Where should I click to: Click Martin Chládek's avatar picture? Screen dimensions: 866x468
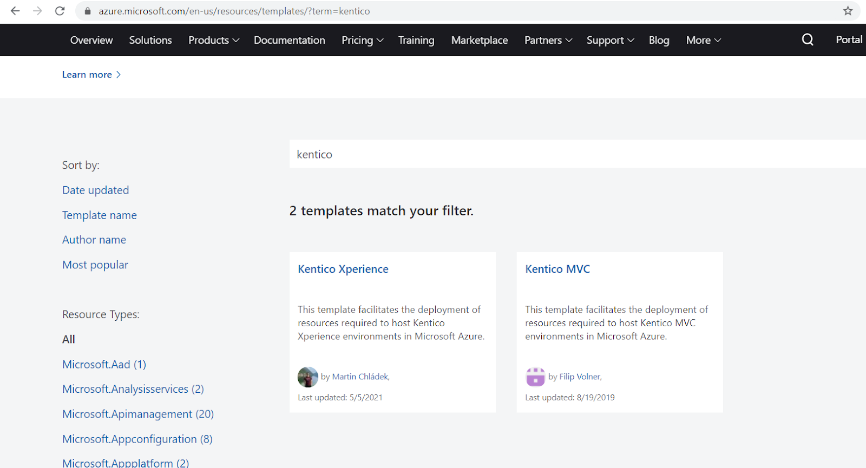(308, 377)
